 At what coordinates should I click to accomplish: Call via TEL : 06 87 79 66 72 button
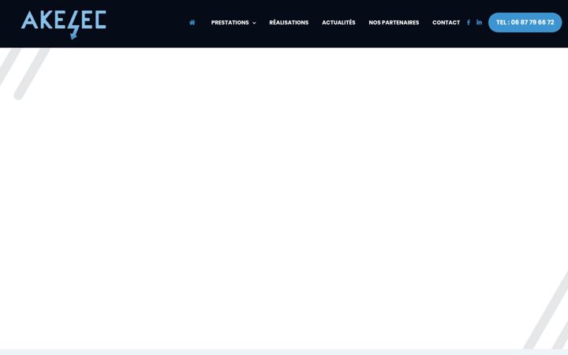(x=525, y=22)
